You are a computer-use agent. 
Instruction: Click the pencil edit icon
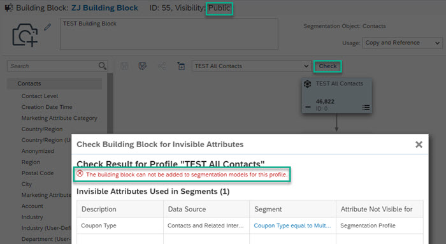[48, 27]
